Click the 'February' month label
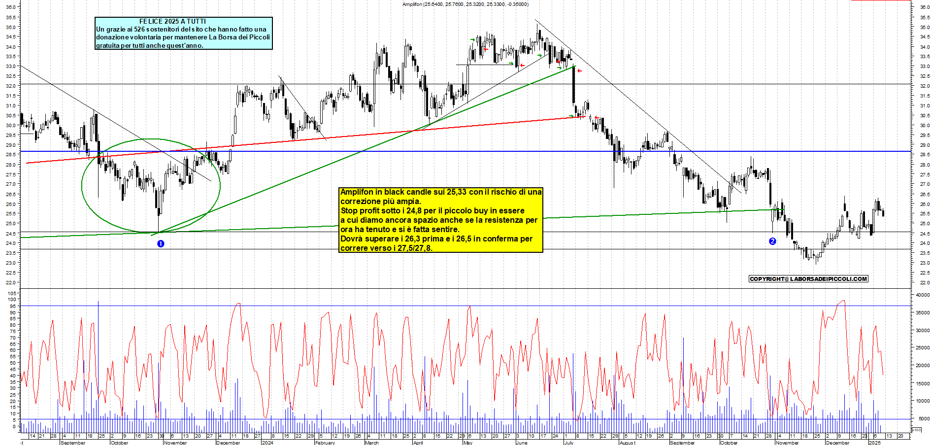This screenshot has width=931, height=445. pyautogui.click(x=325, y=443)
